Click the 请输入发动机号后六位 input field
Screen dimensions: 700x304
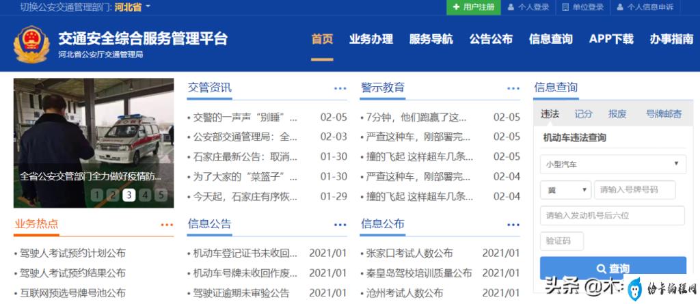coord(612,216)
